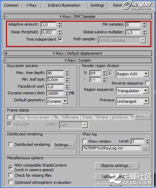Adjust the VRay log Level spinner

(147, 141)
